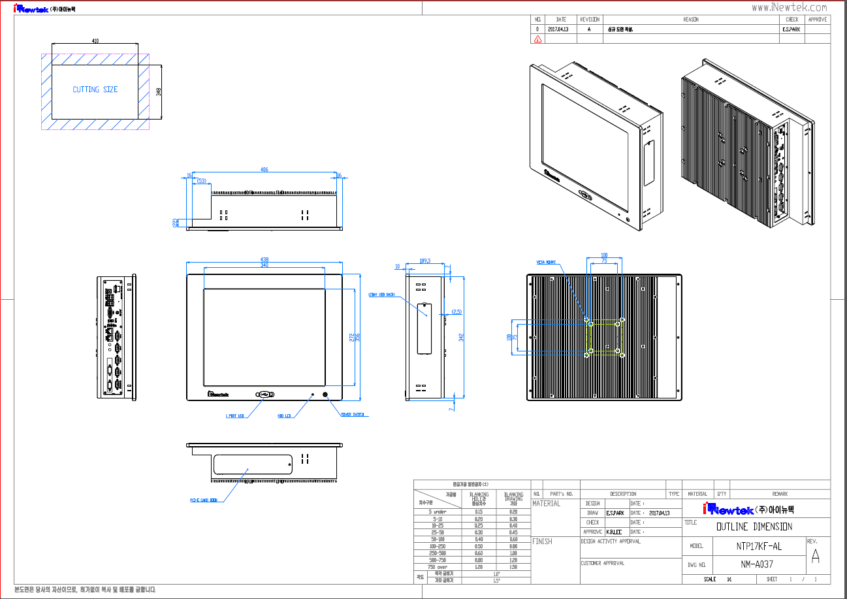Screen dimensions: 847x599
Task: Click the DWG NO. label
Action: click(x=697, y=564)
